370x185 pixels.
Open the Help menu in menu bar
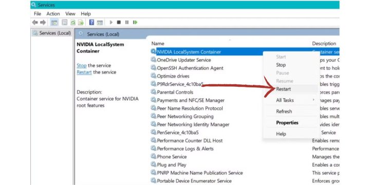click(x=86, y=14)
